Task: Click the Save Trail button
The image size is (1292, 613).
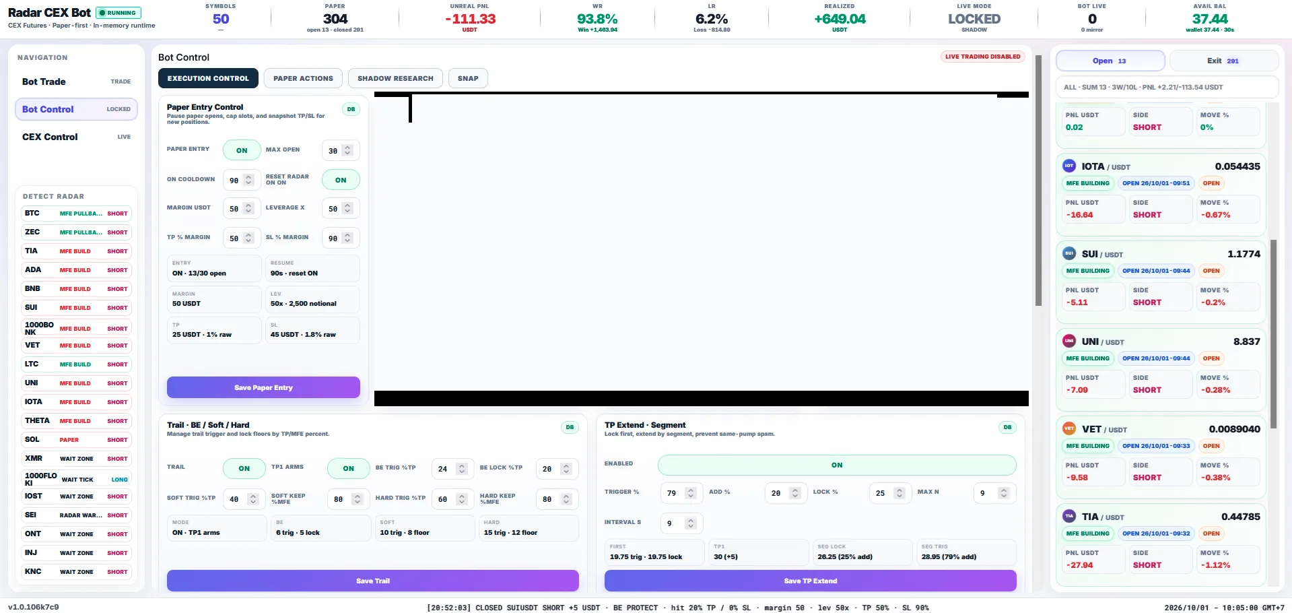Action: [373, 581]
